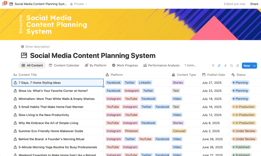This screenshot has width=261, height=156.
Task: Switch to the Content Calendar tab
Action: (64, 65)
